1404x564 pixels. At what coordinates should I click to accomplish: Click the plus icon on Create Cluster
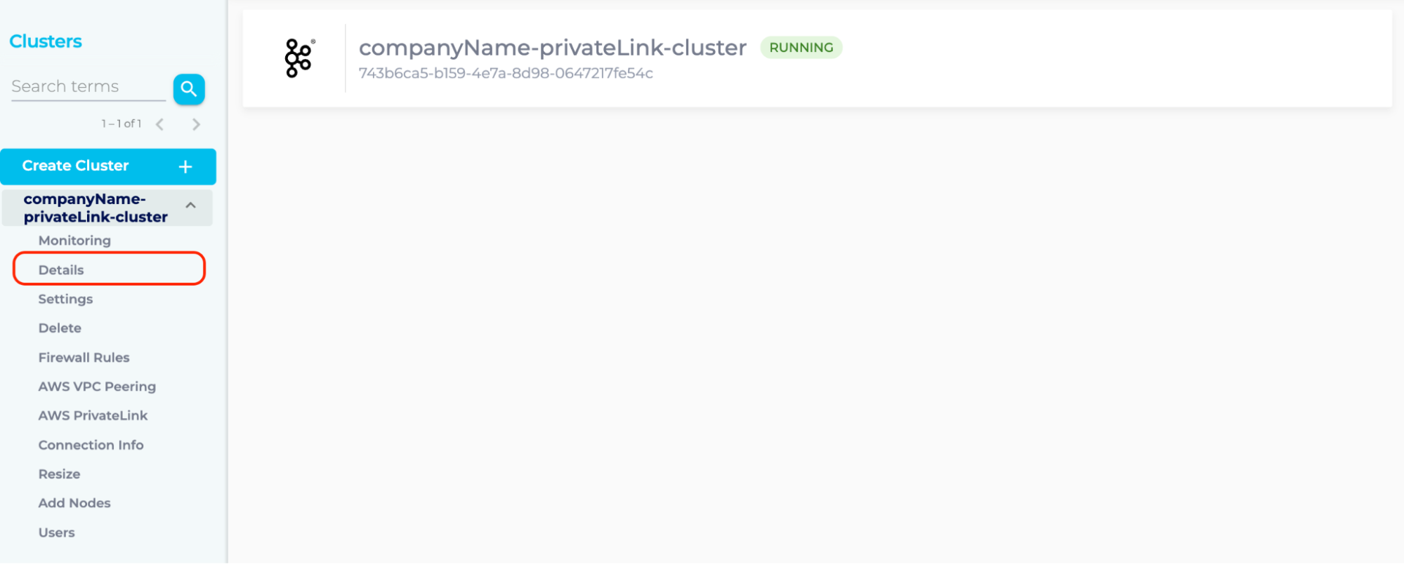pos(185,167)
